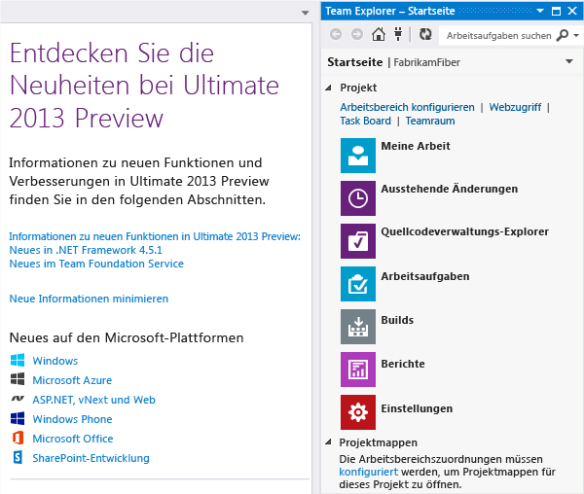Select the Quellcodeverwaltungs-Explorer label
Viewport: 584px width, 494px height.
pyautogui.click(x=465, y=231)
